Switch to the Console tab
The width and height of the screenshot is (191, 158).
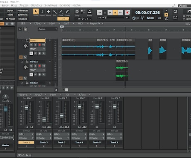point(24,155)
